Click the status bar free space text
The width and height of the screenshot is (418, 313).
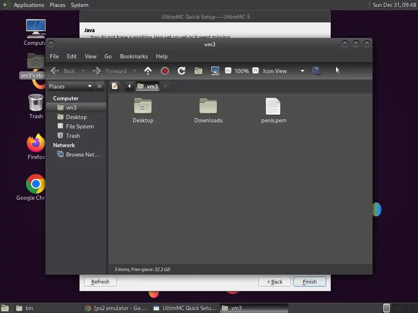click(x=142, y=269)
